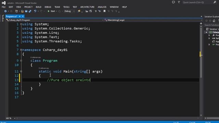The height and width of the screenshot is (123, 219).
Task: Collapse the Main method block
Action: pos(21,71)
